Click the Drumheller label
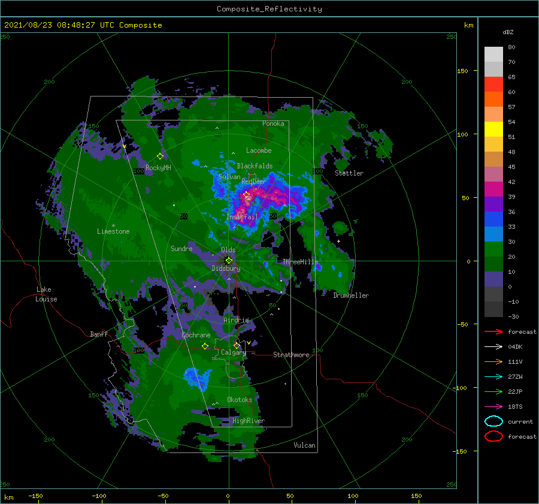539x504 pixels. pos(351,295)
